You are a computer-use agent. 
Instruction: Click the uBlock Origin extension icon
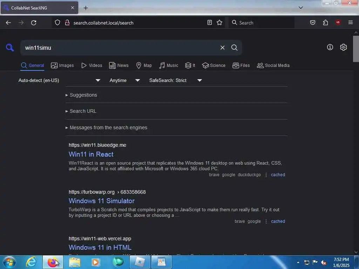pyautogui.click(x=338, y=22)
